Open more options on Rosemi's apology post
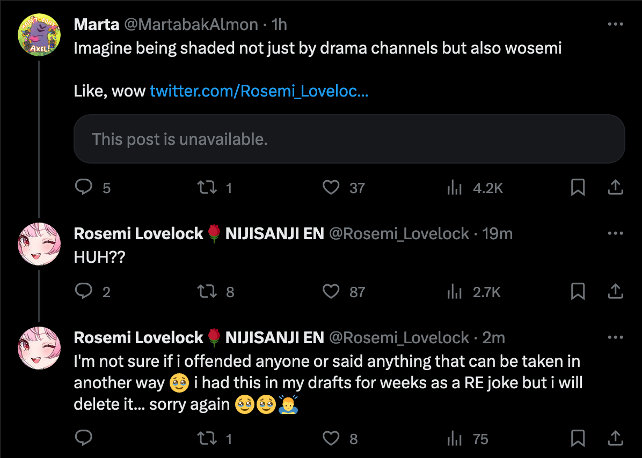The width and height of the screenshot is (642, 458). click(615, 337)
